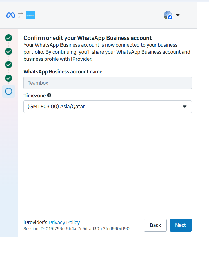Focus the WhatsApp Business account name field
Image resolution: width=209 pixels, height=256 pixels.
click(108, 83)
